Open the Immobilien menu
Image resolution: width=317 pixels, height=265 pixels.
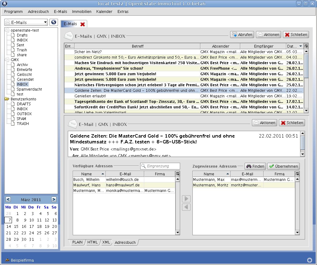[82, 12]
